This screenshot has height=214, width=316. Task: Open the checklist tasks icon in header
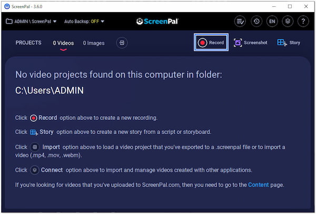pos(240,22)
